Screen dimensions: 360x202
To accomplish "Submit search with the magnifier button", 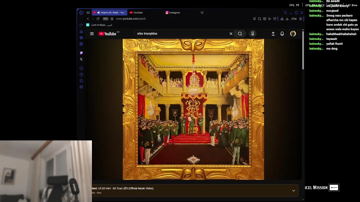I will pyautogui.click(x=240, y=34).
